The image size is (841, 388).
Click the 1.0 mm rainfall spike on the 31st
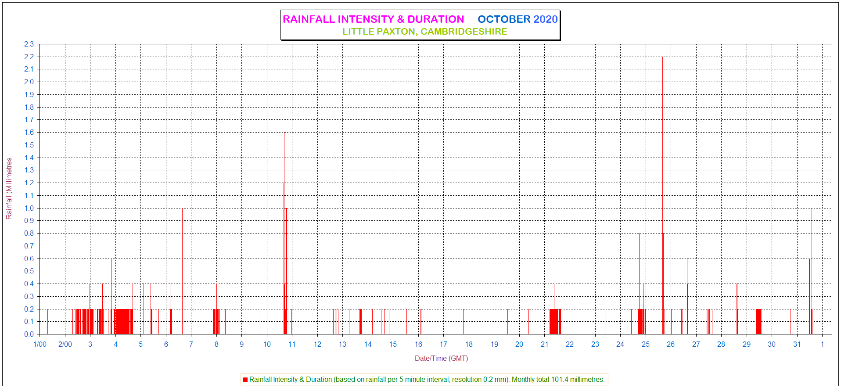click(812, 271)
